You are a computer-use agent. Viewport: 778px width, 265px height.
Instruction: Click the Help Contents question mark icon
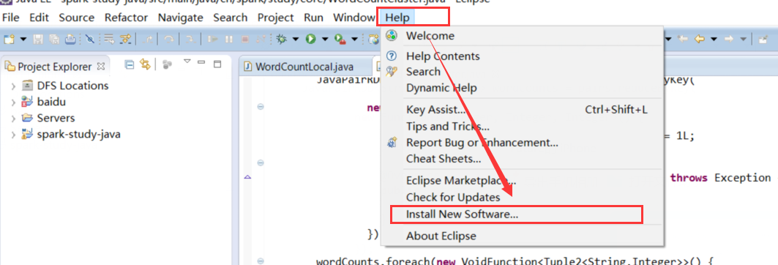[392, 56]
